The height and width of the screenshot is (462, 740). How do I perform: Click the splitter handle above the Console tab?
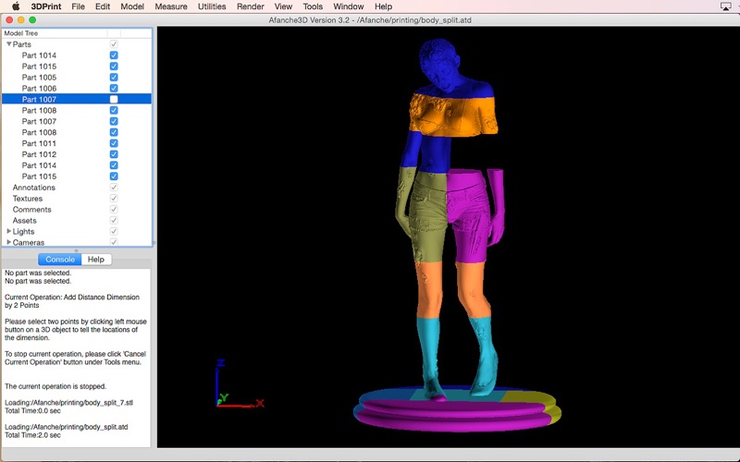(77, 250)
